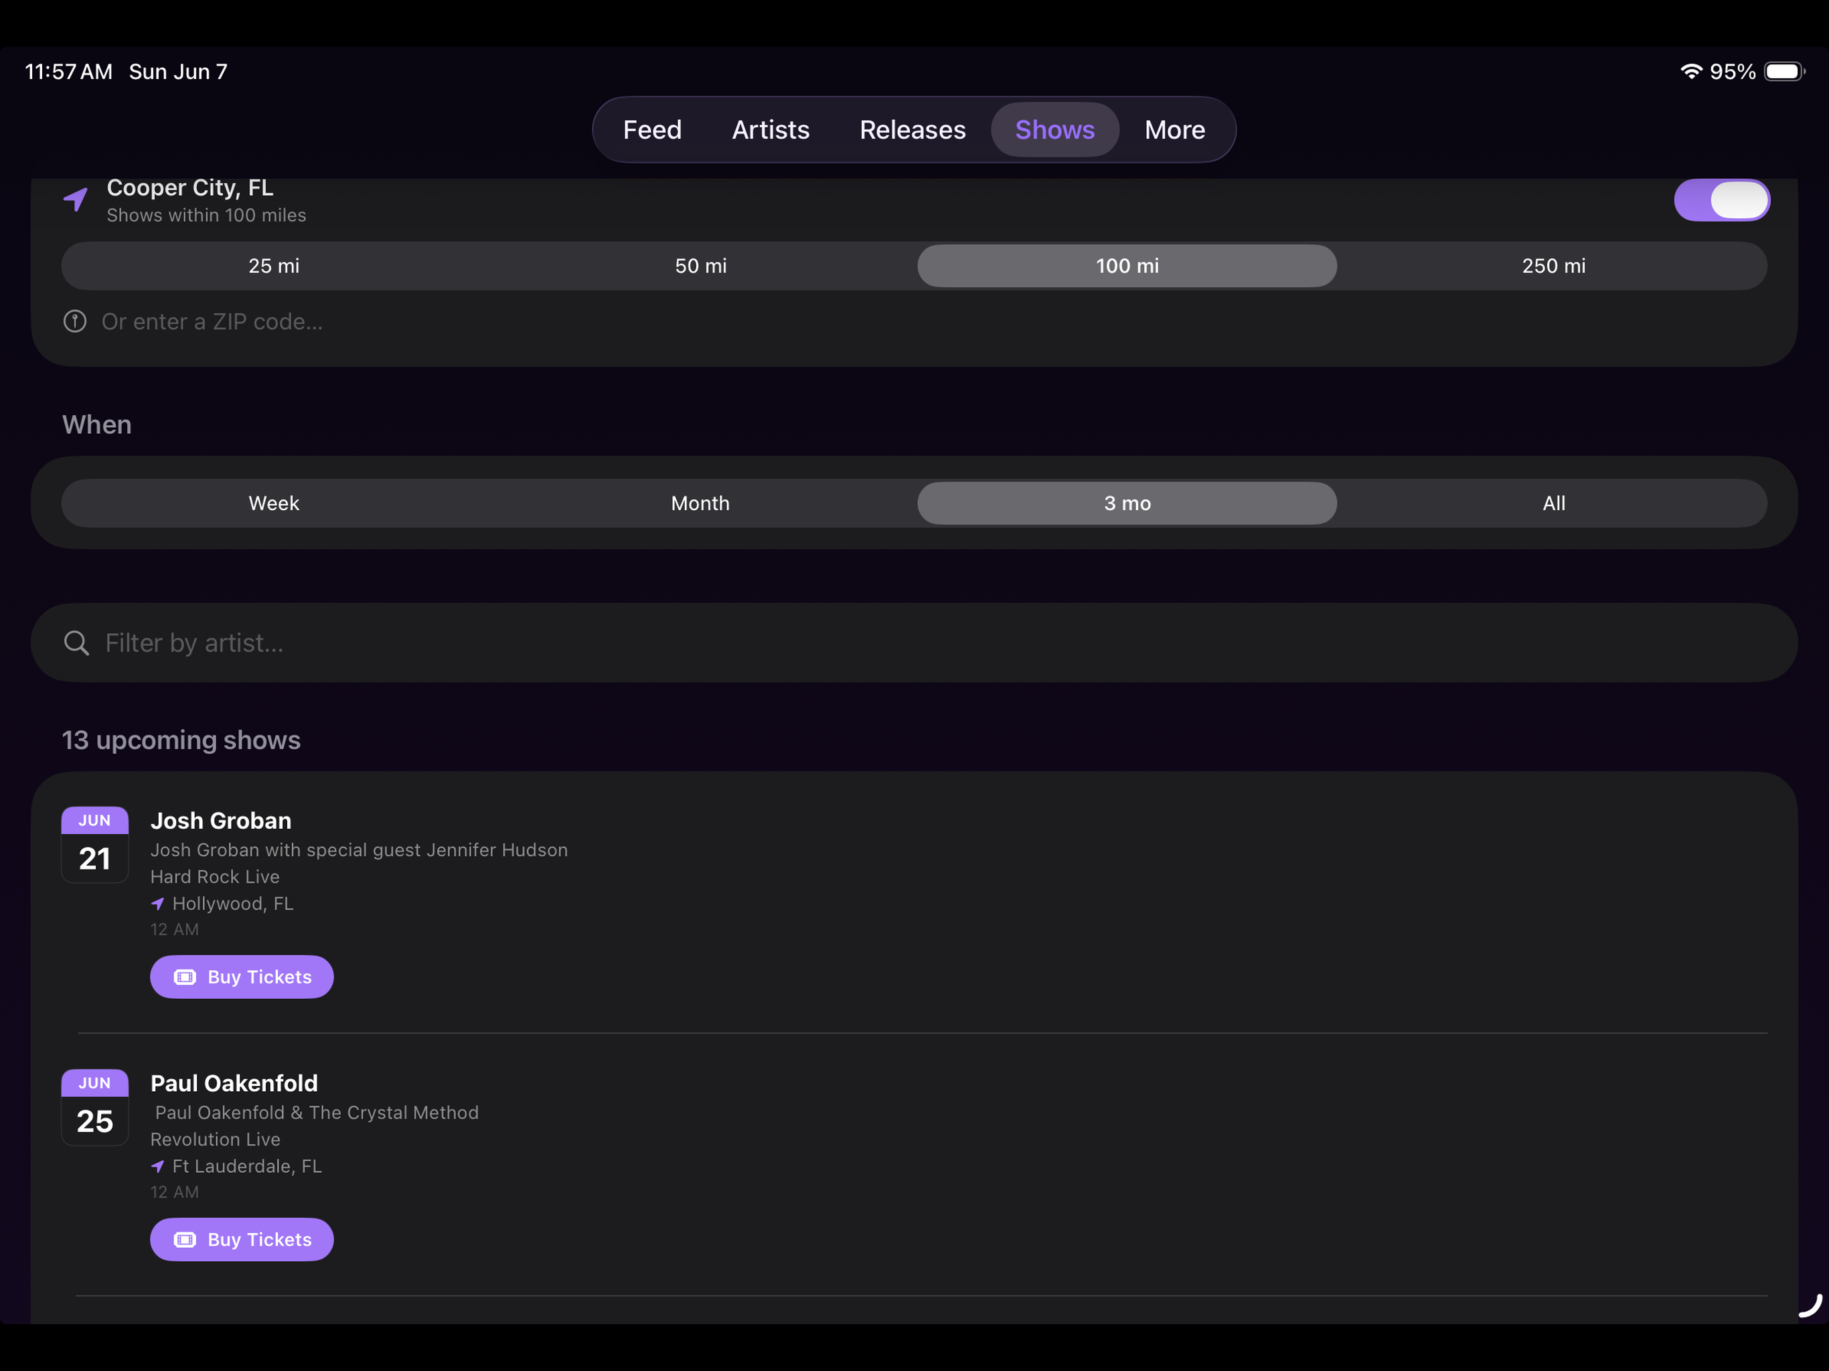Buy Tickets for Josh Groban show
Viewport: 1829px width, 1371px height.
242,977
